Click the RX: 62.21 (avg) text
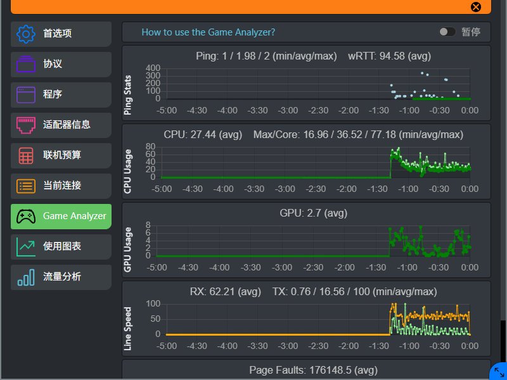The image size is (507, 380). click(226, 292)
